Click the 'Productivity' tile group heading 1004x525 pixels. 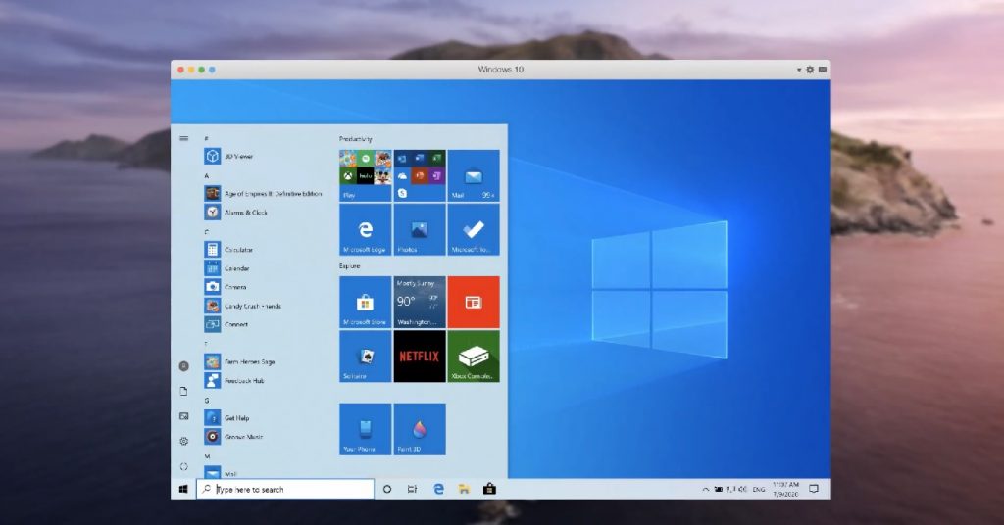(x=355, y=139)
